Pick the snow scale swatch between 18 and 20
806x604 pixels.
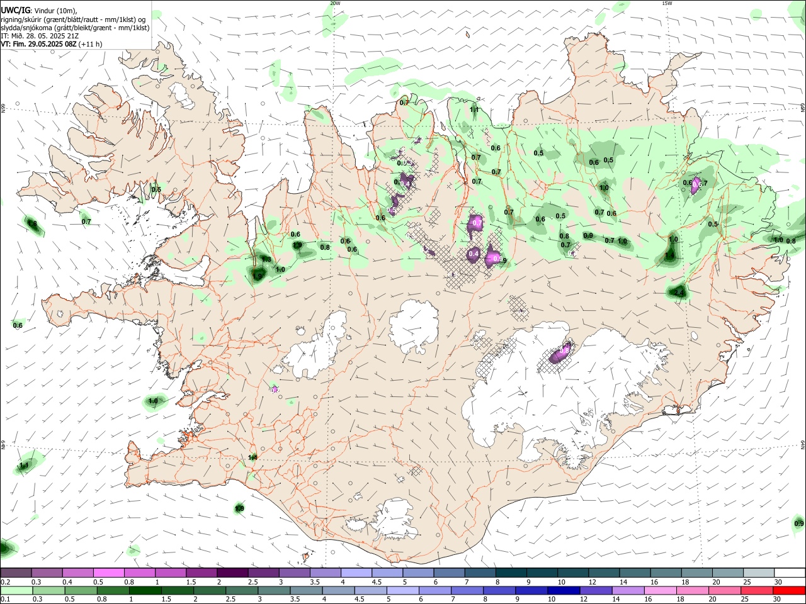pyautogui.click(x=696, y=573)
